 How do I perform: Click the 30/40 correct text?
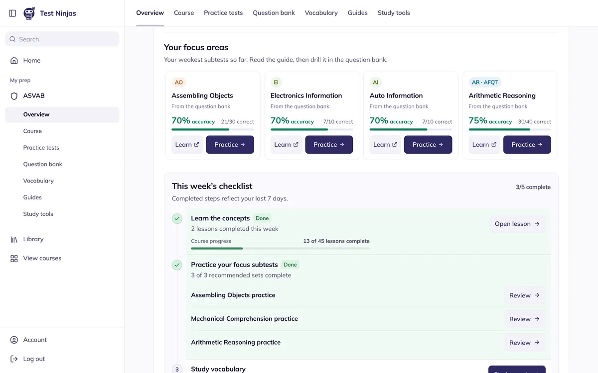point(535,122)
